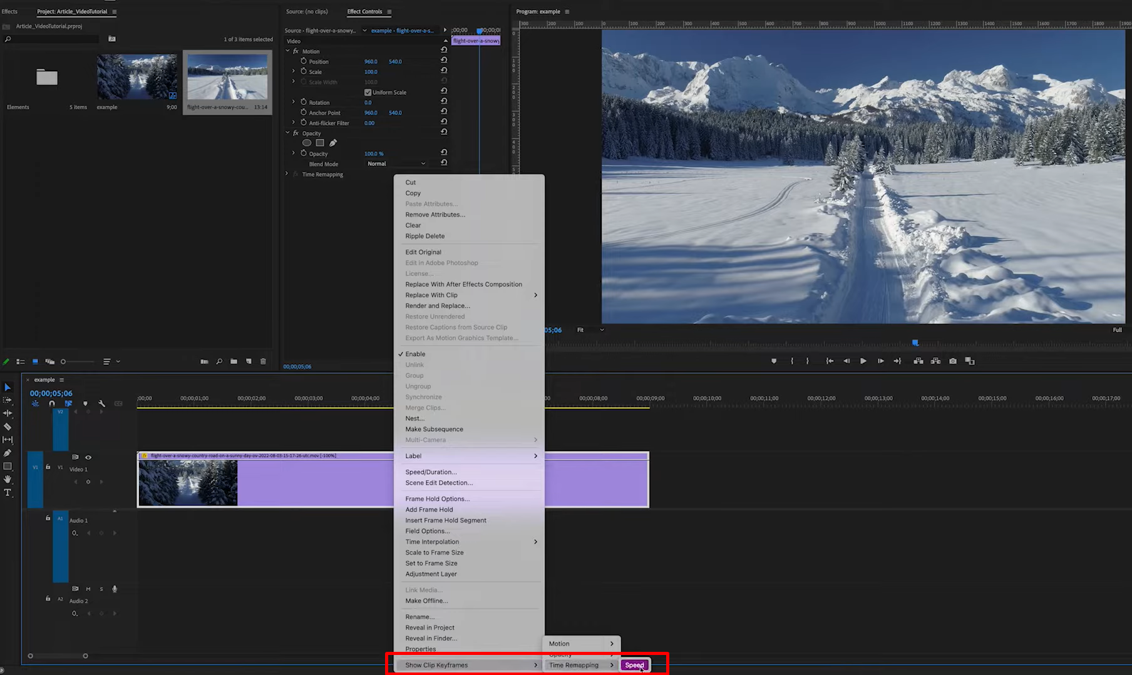Screen dimensions: 1132x675
Task: Select Speed in the Time Remapping submenu
Action: click(634, 665)
